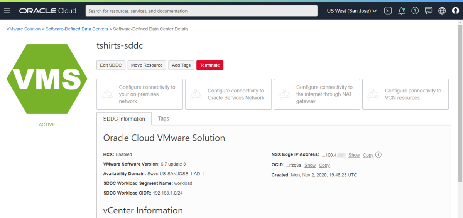Click the Edit SDDC button
The width and height of the screenshot is (463, 218).
[x=111, y=65]
